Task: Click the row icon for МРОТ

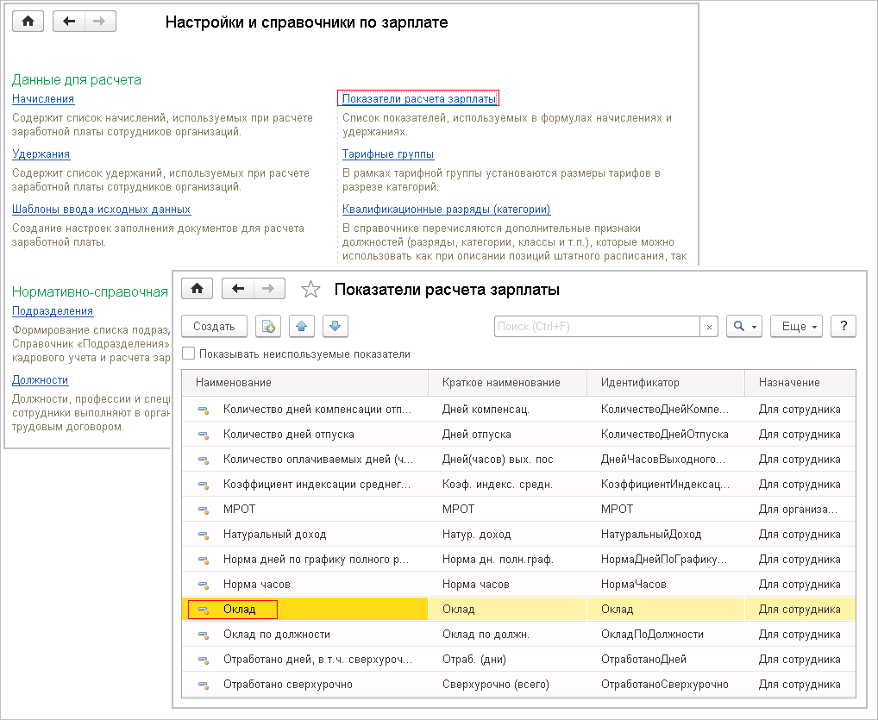Action: (x=204, y=510)
